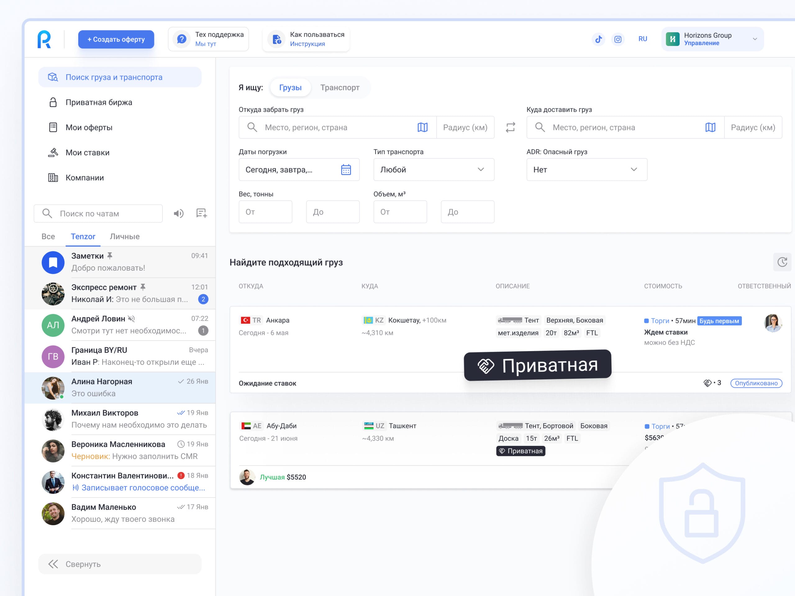Open TikTok social icon in header
Viewport: 795px width, 596px height.
point(598,39)
